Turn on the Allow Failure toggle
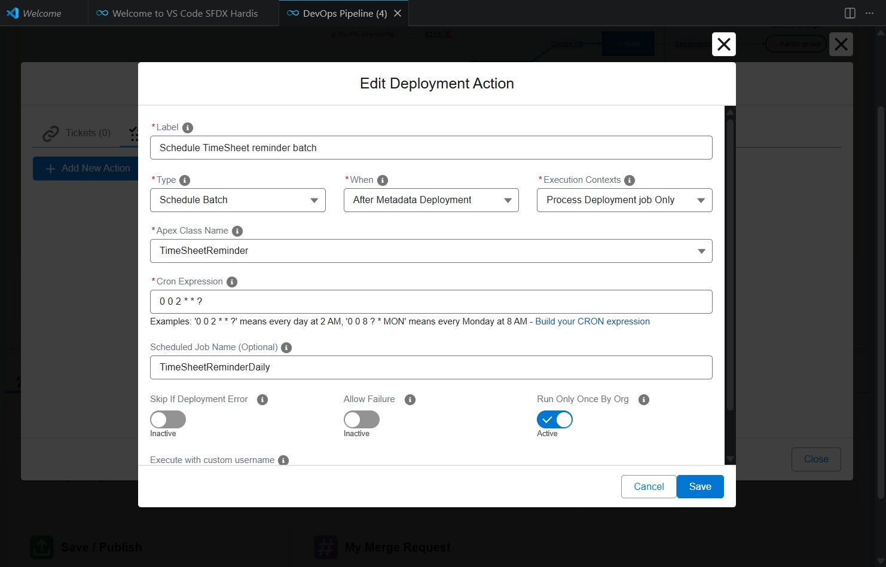Image resolution: width=886 pixels, height=567 pixels. [362, 419]
